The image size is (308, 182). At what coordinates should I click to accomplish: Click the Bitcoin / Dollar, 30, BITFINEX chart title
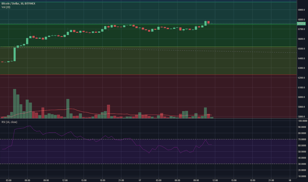point(18,4)
